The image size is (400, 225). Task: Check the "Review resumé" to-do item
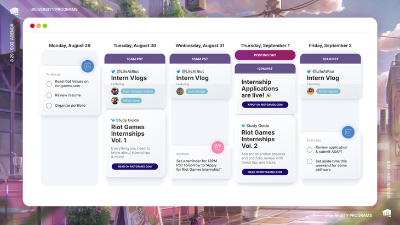(x=49, y=95)
